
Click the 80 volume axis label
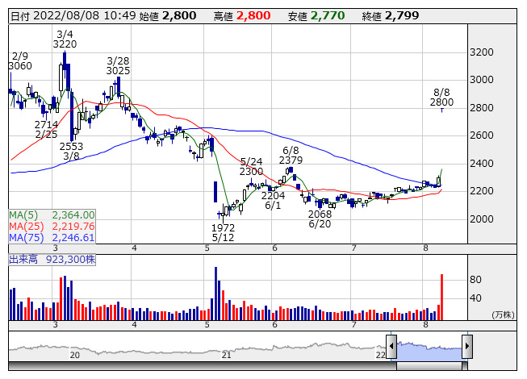(475, 279)
